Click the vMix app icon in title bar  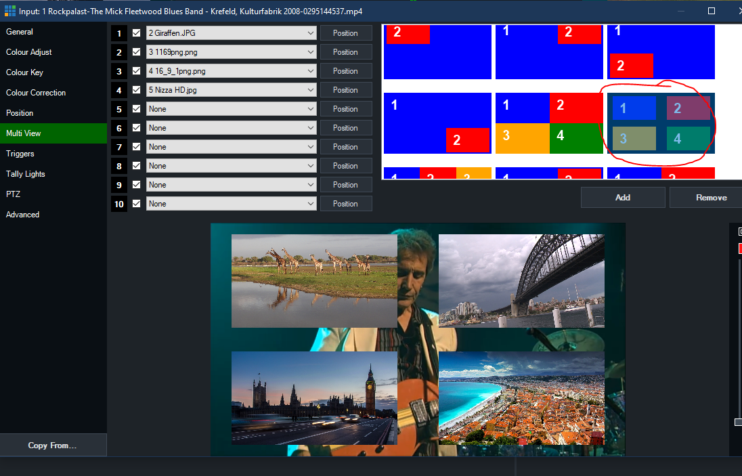coord(9,11)
